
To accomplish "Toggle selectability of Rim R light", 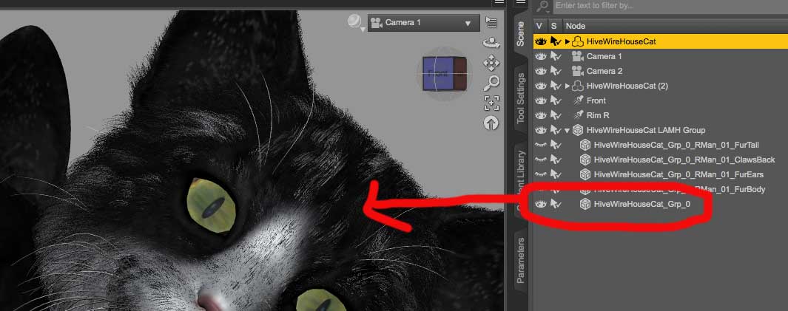I will click(556, 116).
